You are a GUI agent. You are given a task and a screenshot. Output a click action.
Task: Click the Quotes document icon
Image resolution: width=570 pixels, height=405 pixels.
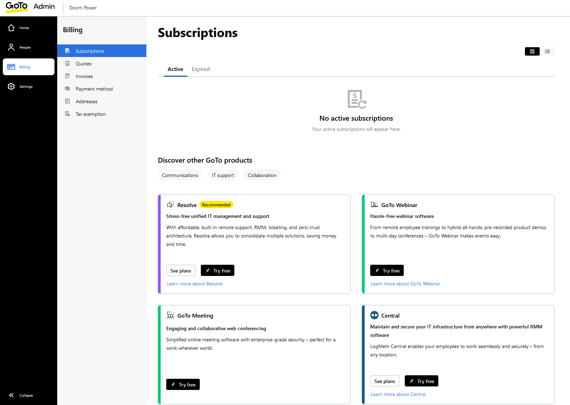[68, 63]
